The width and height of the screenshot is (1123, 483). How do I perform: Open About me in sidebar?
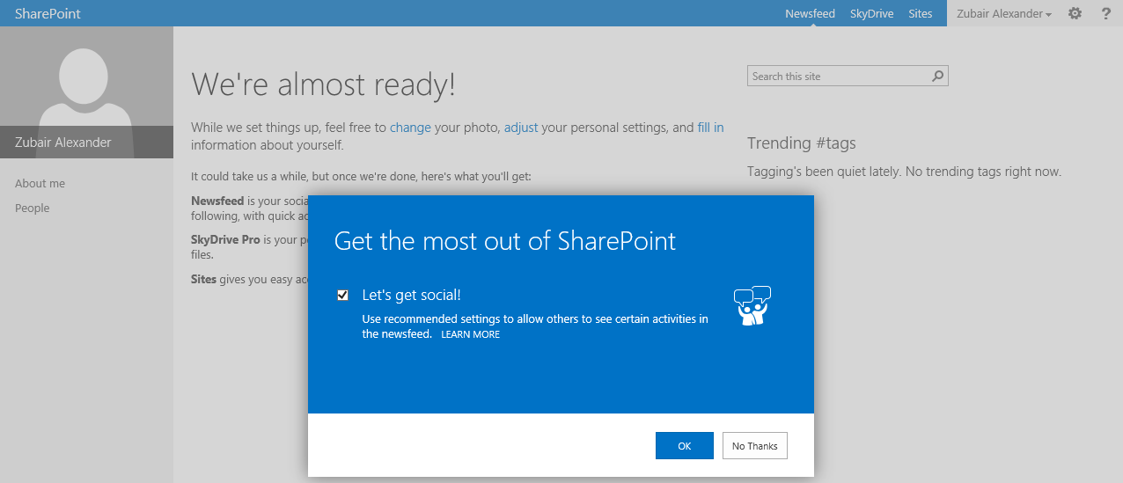pos(40,183)
